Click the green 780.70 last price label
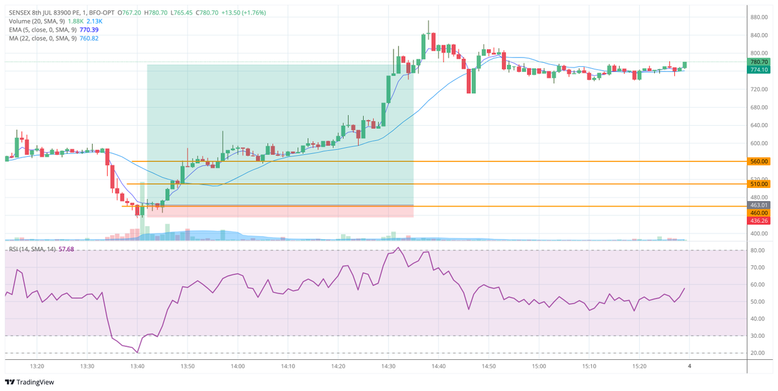778x391 pixels. (759, 62)
